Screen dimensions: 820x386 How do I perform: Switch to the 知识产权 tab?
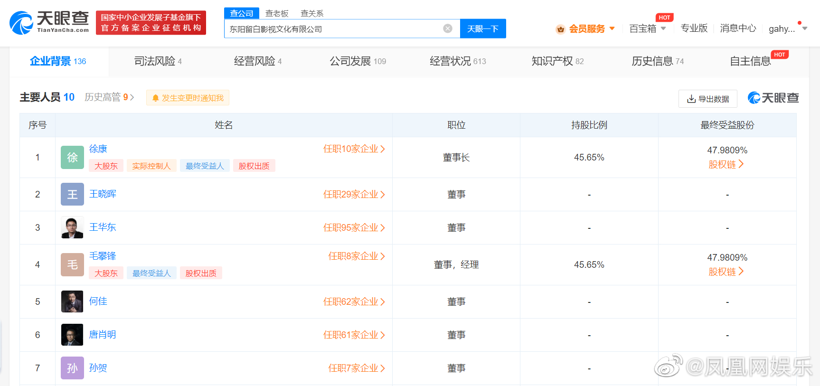point(557,61)
